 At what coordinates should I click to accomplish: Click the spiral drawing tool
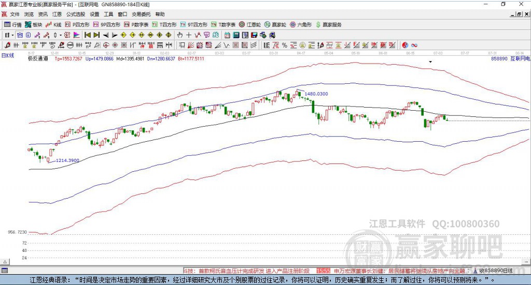52,45
